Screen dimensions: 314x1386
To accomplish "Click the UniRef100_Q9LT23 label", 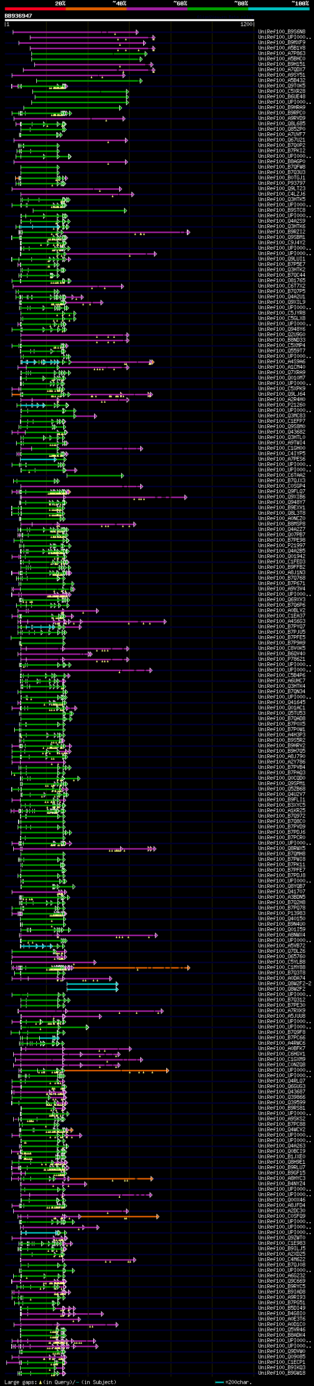I will 282,188.
